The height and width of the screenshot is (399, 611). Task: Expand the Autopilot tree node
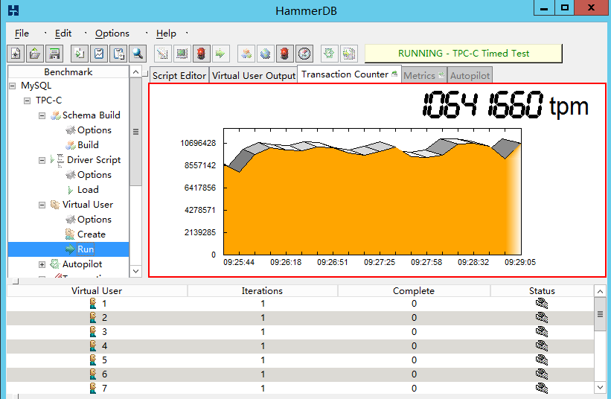point(43,264)
